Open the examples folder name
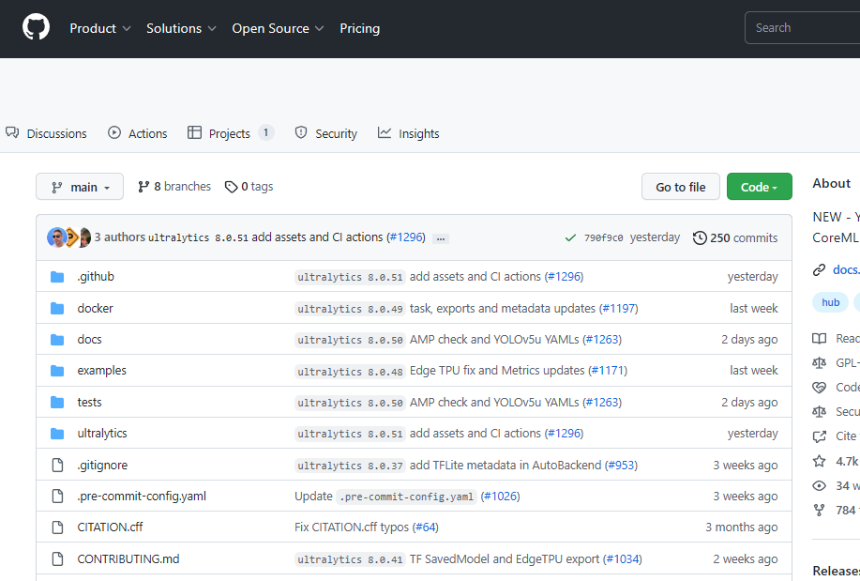860x581 pixels. (x=101, y=370)
